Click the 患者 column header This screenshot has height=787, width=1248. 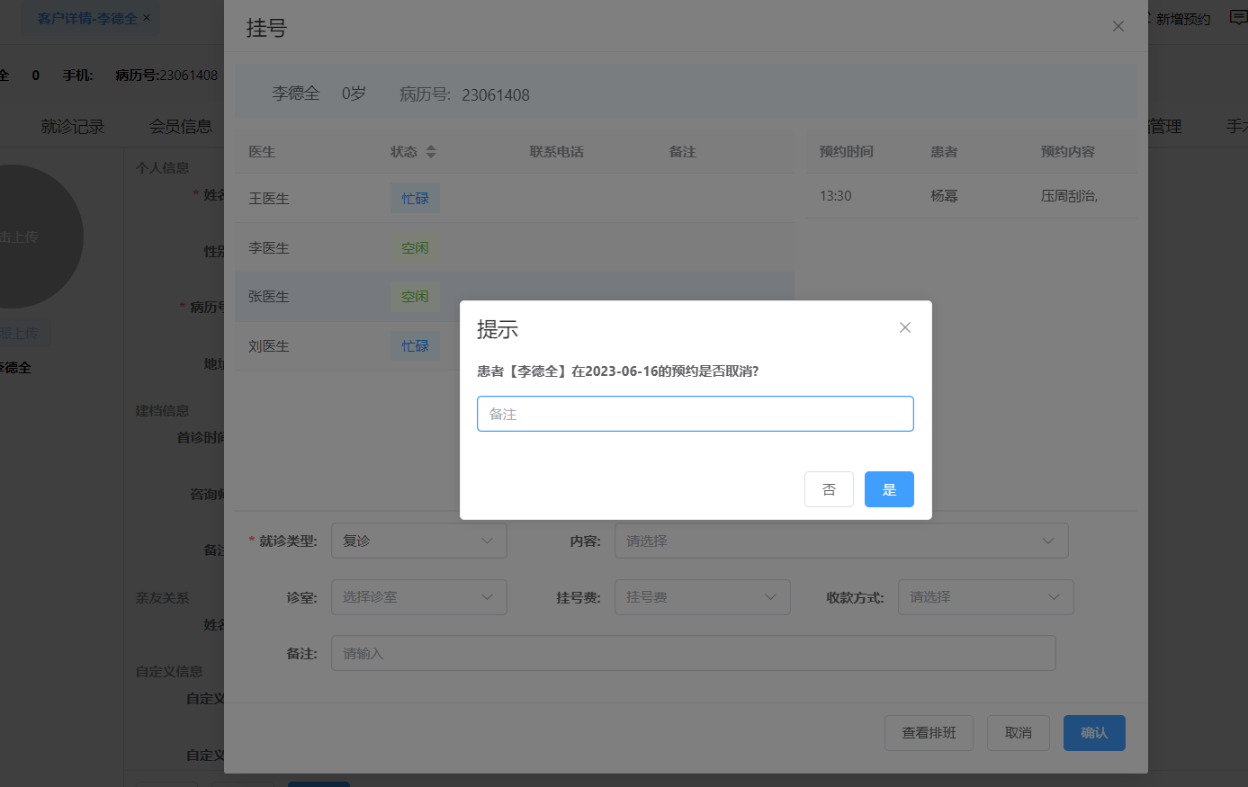pos(944,152)
